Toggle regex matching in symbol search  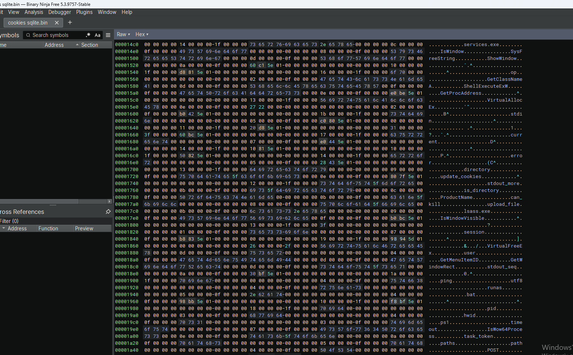coord(88,35)
